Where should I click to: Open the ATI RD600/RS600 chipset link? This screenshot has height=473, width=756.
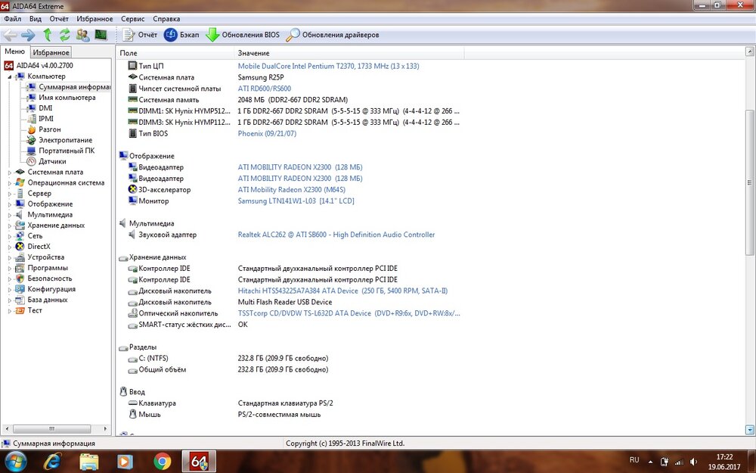pyautogui.click(x=264, y=89)
